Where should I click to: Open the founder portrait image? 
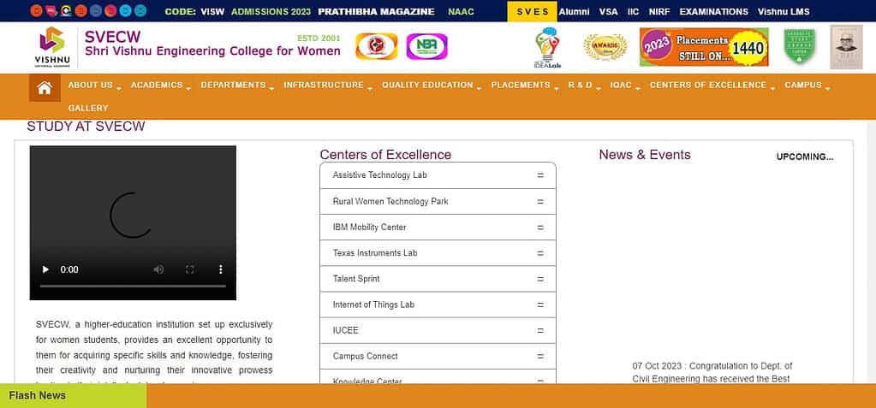[846, 47]
